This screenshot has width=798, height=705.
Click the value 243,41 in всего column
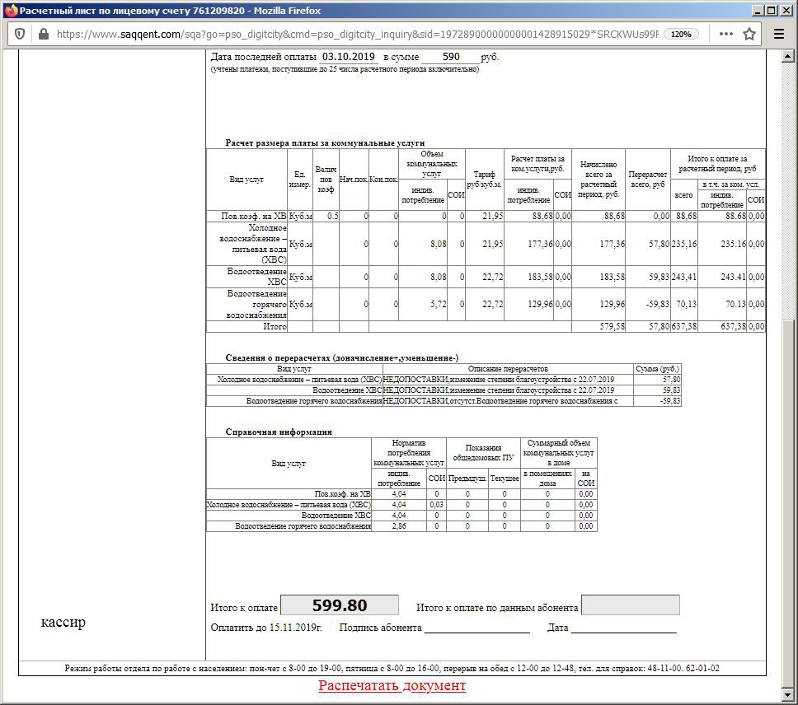coord(684,277)
